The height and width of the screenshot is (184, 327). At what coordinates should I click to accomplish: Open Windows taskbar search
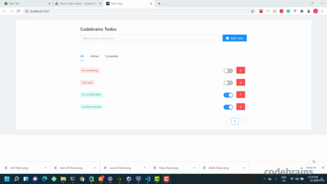[16, 179]
